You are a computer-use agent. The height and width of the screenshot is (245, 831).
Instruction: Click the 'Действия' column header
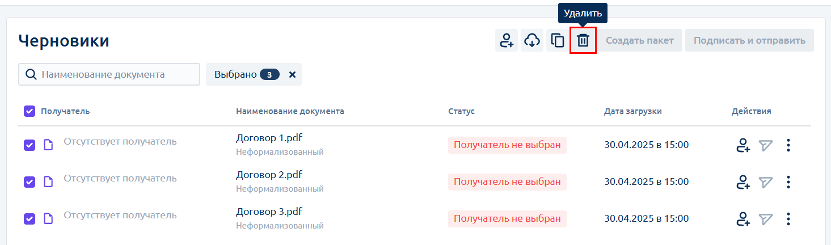point(752,111)
